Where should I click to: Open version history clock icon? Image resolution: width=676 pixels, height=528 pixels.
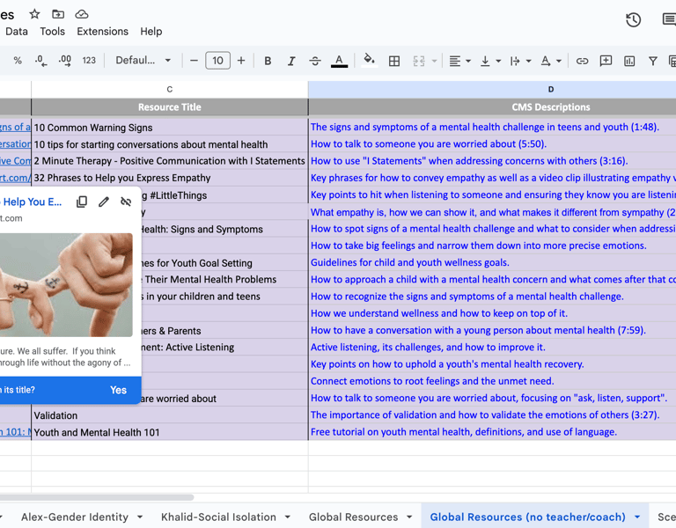pyautogui.click(x=633, y=20)
